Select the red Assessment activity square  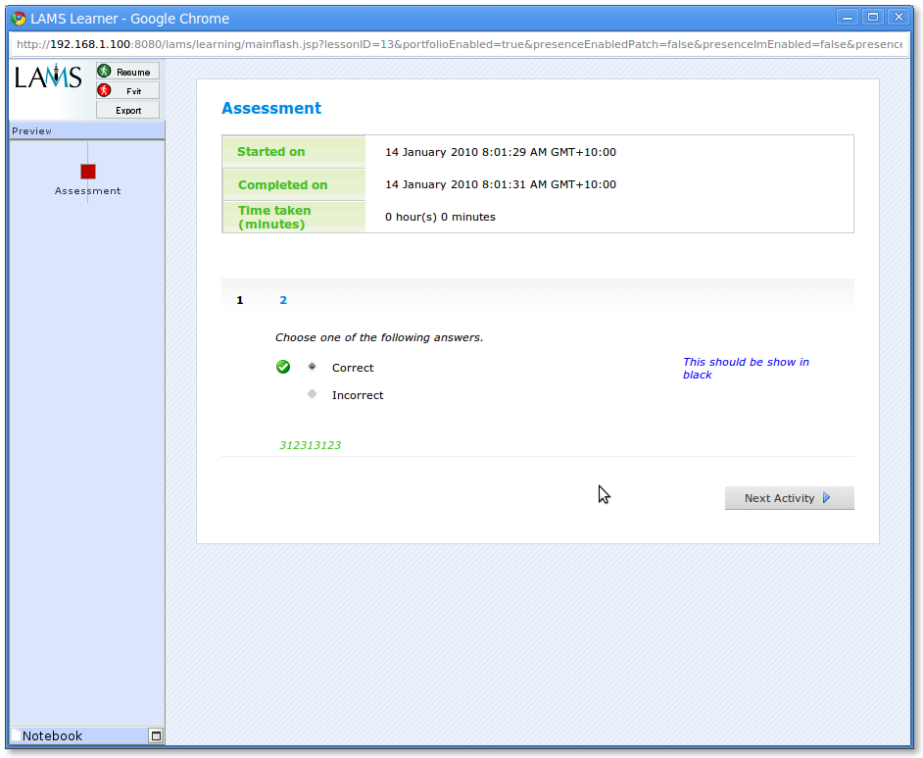coord(88,172)
